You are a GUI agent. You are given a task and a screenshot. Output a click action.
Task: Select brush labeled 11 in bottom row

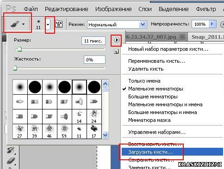pyautogui.click(x=79, y=131)
